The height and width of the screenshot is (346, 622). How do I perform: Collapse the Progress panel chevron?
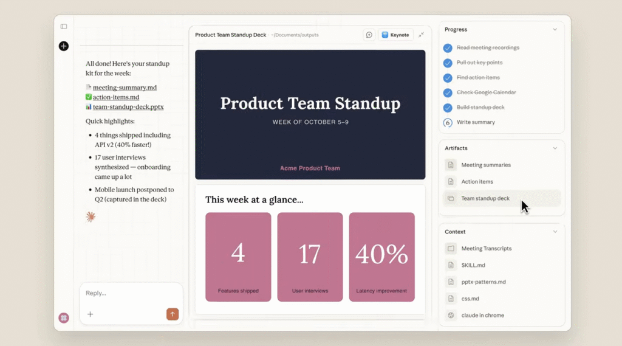point(555,29)
